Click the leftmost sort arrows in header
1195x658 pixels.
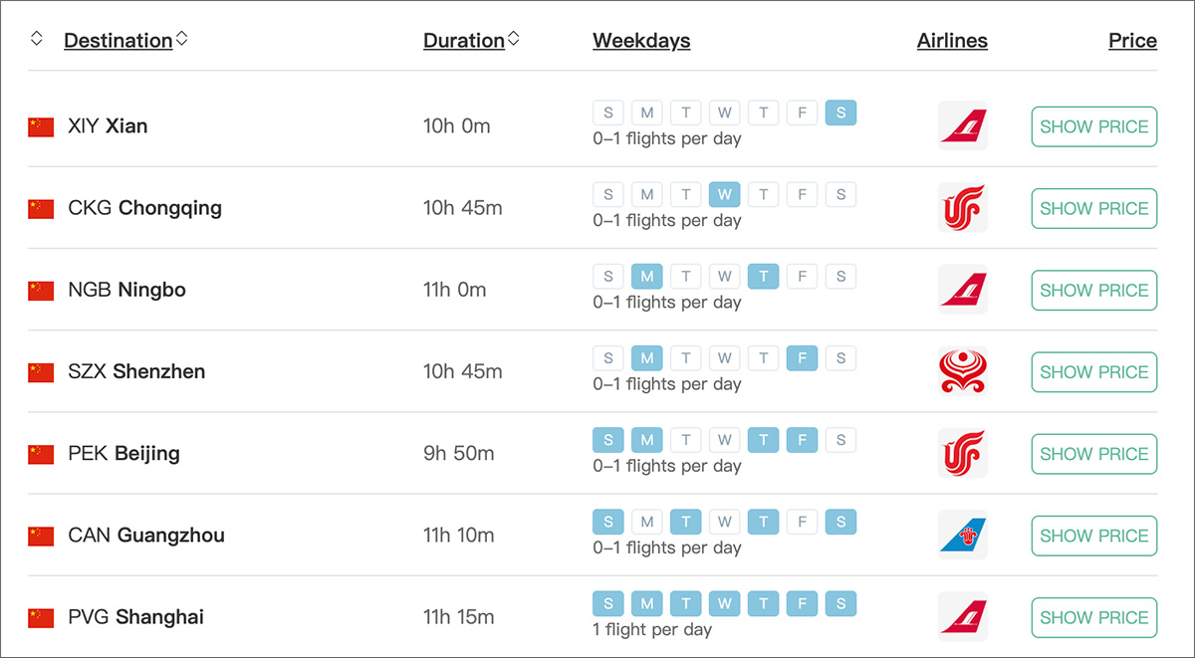[37, 40]
